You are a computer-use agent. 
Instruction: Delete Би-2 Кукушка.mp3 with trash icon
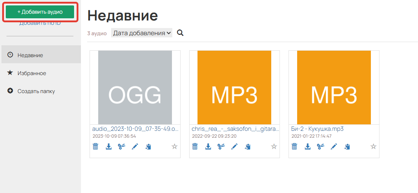[x=295, y=146]
